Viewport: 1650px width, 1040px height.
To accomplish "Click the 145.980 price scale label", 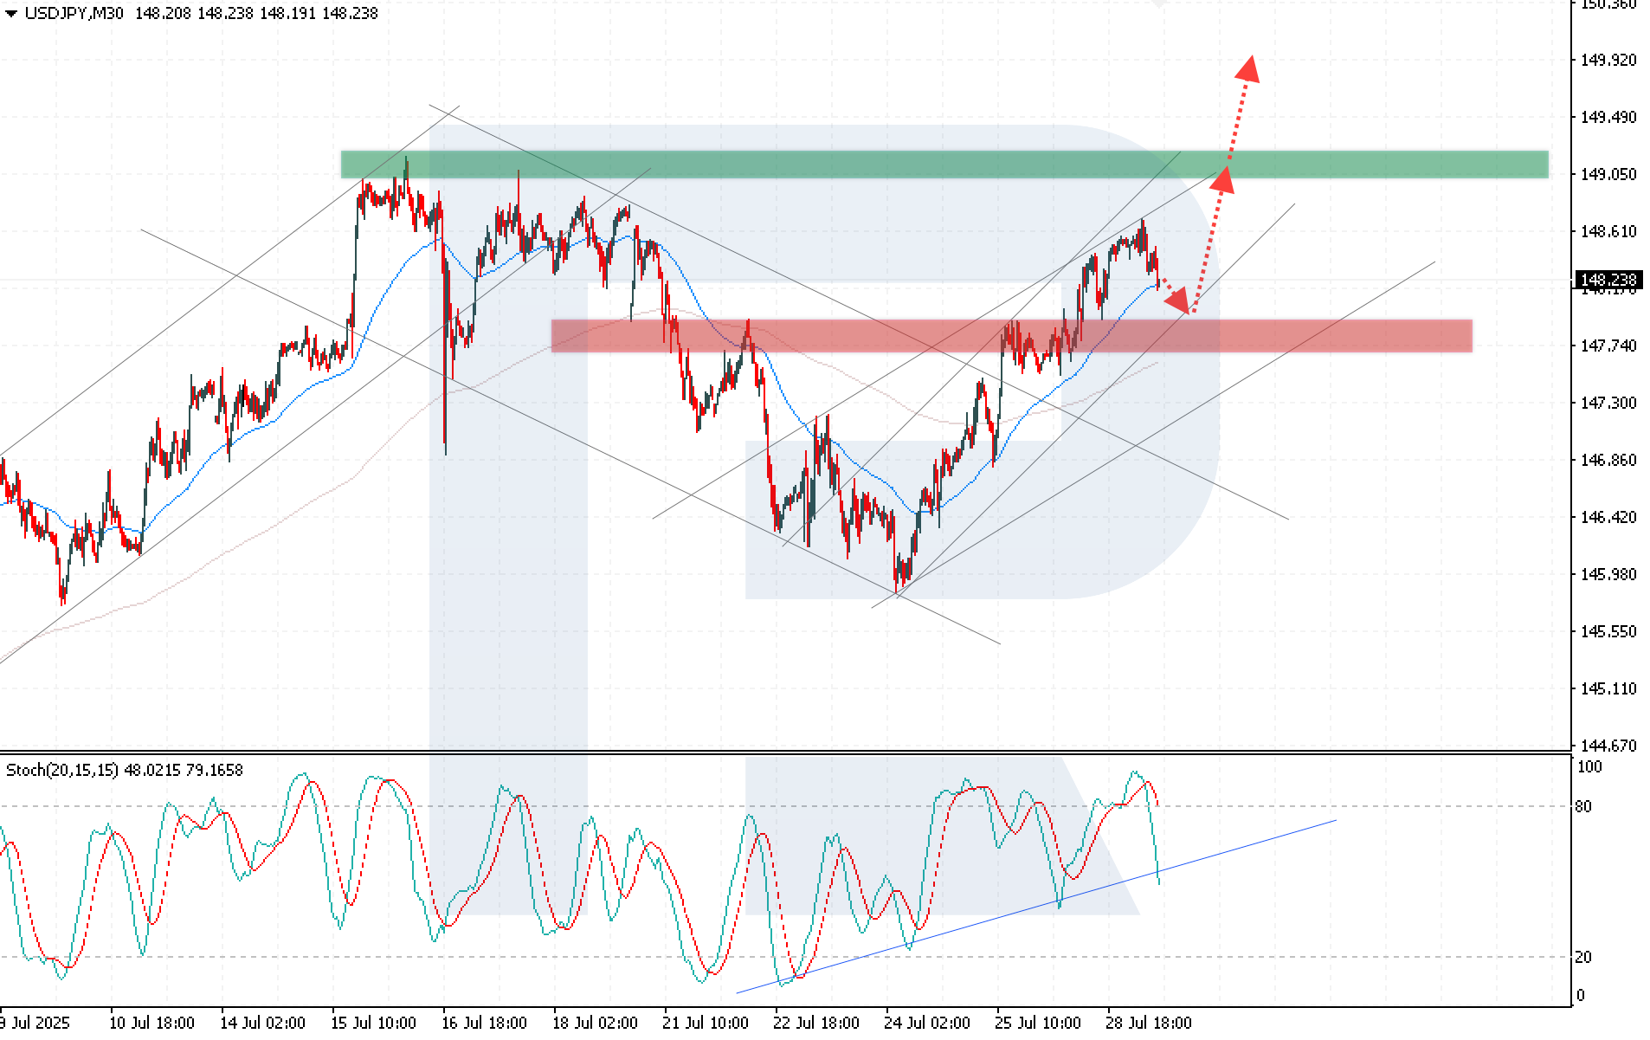I will point(1608,574).
